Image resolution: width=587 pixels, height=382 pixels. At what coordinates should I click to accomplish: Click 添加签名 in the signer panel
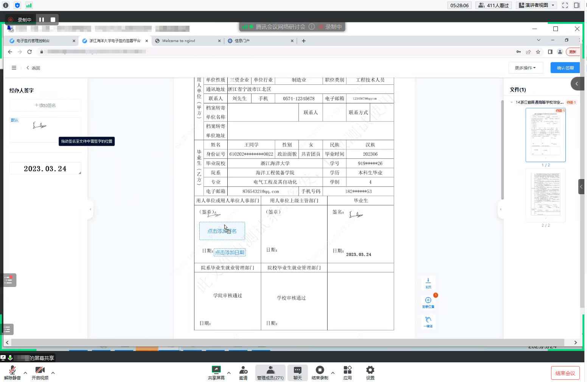pyautogui.click(x=45, y=105)
